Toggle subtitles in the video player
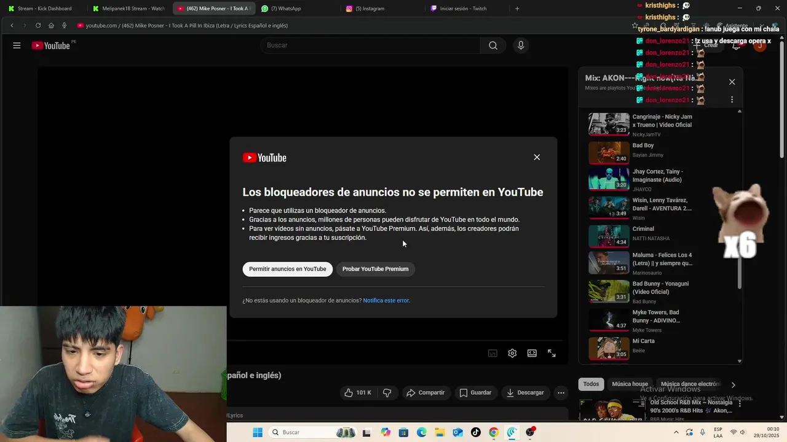The image size is (787, 442). 492,353
